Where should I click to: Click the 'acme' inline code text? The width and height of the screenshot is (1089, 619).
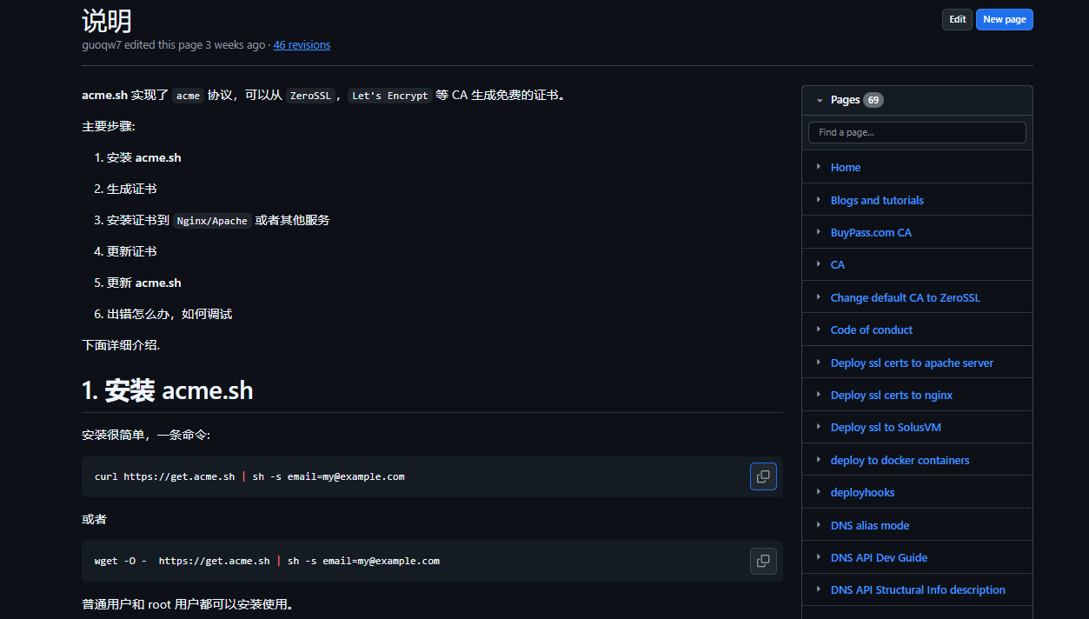tap(188, 96)
